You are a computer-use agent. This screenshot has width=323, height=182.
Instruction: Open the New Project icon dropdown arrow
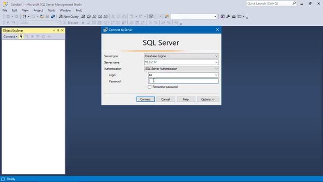coord(29,17)
